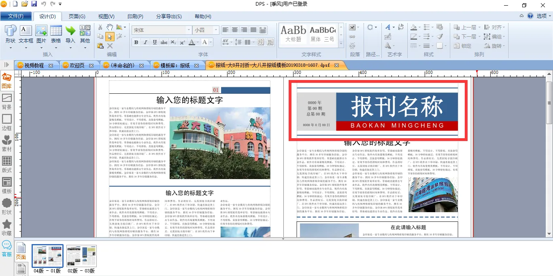Toggle bold text formatting
Screen dimensions: 553x276
click(x=136, y=42)
